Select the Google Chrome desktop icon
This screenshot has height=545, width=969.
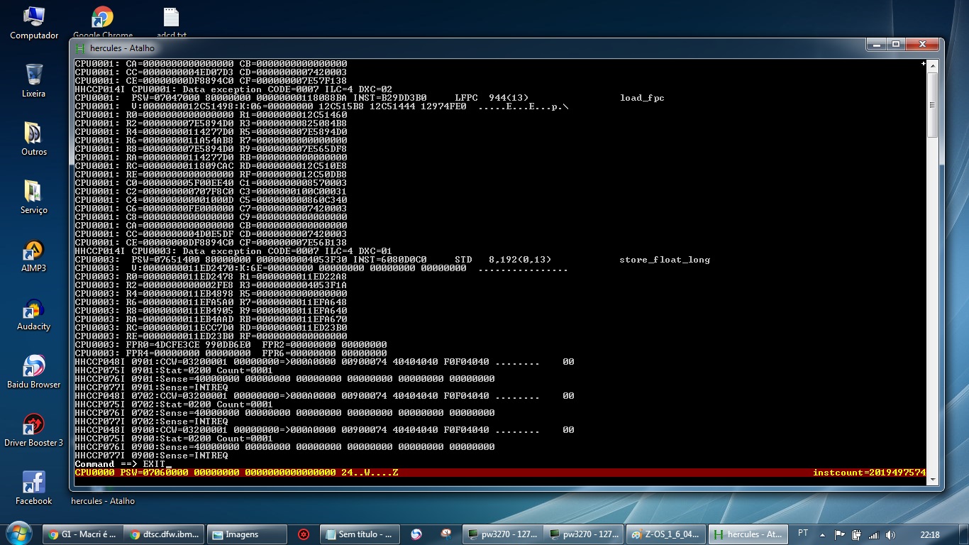pyautogui.click(x=103, y=23)
